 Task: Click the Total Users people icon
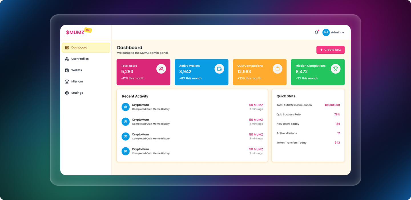point(161,69)
